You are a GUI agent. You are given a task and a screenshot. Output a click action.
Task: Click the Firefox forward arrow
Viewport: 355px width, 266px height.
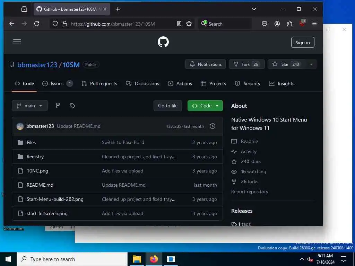[24, 24]
